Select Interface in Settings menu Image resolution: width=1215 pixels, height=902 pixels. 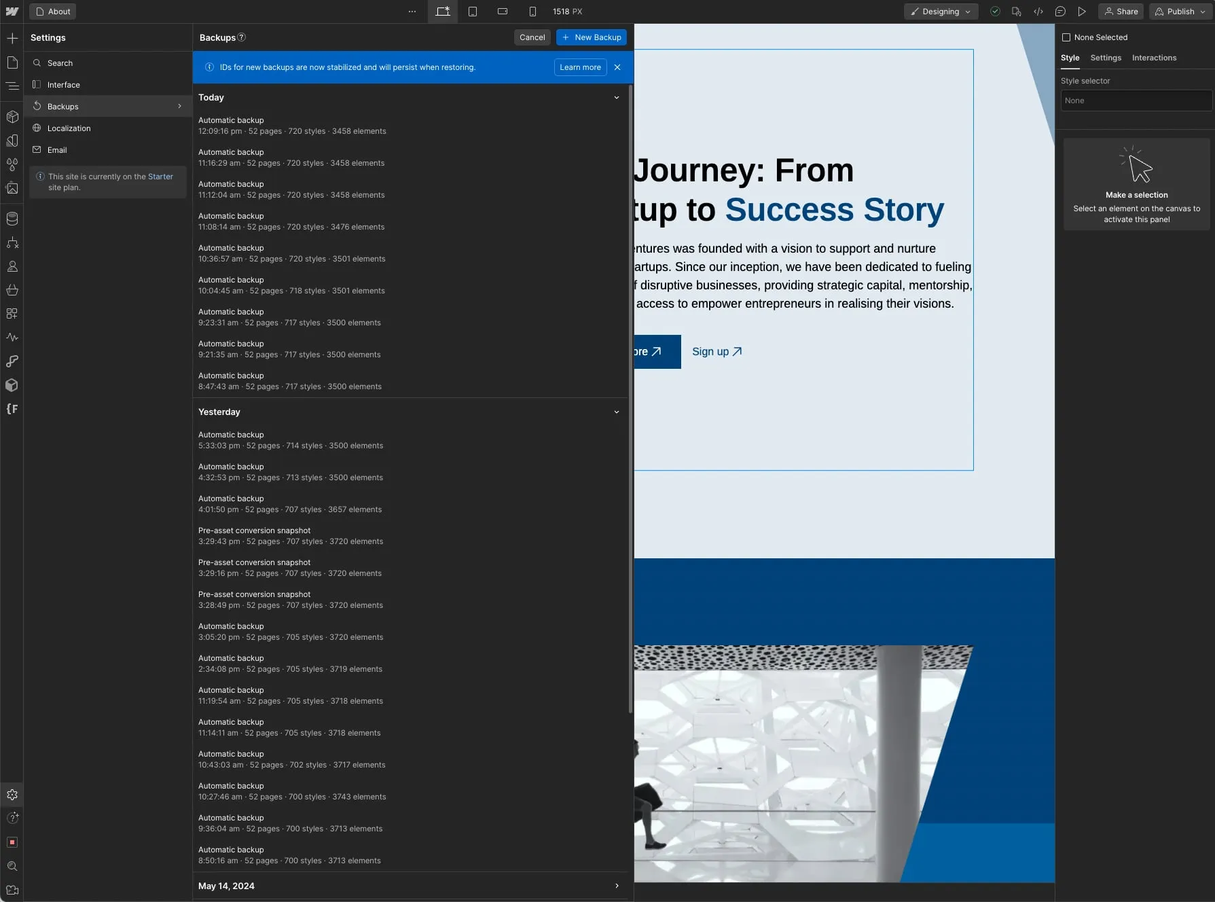point(108,85)
